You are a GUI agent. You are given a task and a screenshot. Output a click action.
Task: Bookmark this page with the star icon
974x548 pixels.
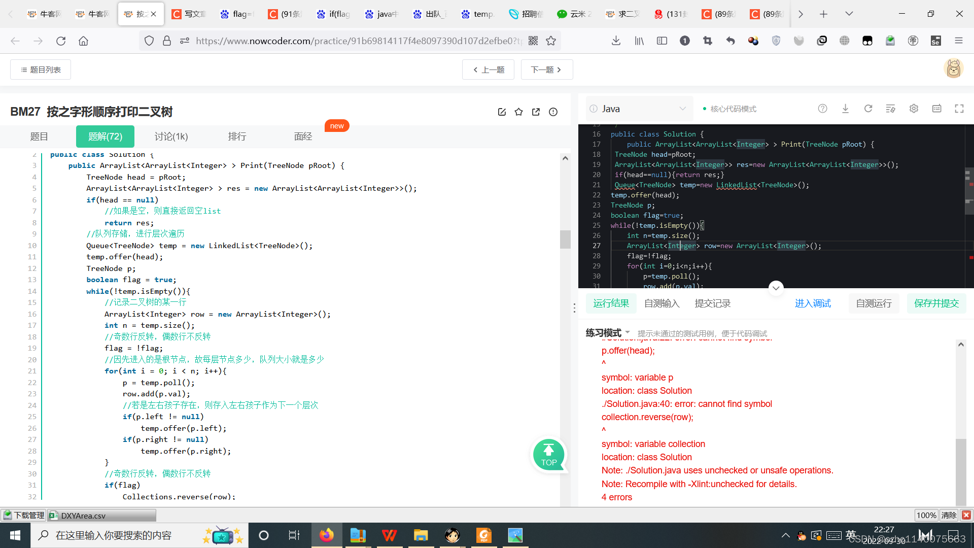[551, 41]
